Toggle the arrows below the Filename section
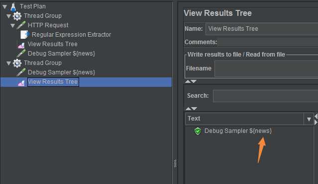The image size is (318, 184). pyautogui.click(x=191, y=81)
